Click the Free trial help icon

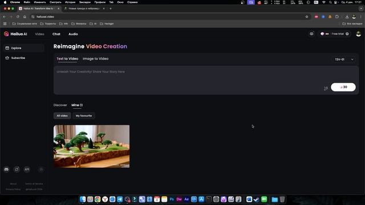click(x=347, y=34)
